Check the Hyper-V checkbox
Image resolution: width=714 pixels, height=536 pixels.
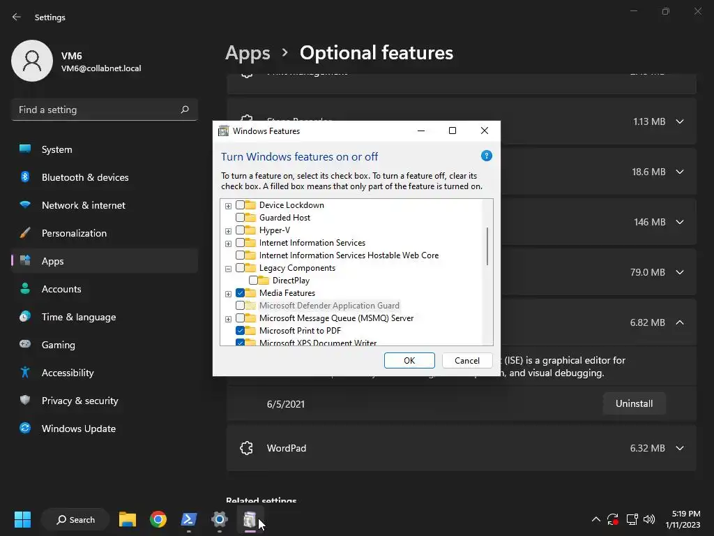(240, 230)
